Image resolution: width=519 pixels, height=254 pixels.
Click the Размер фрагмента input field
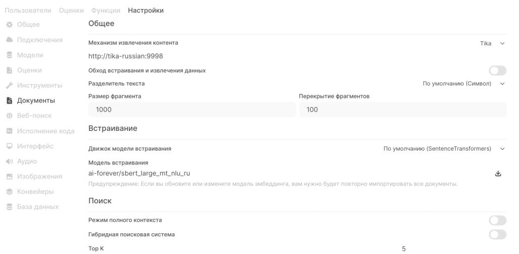pos(192,110)
